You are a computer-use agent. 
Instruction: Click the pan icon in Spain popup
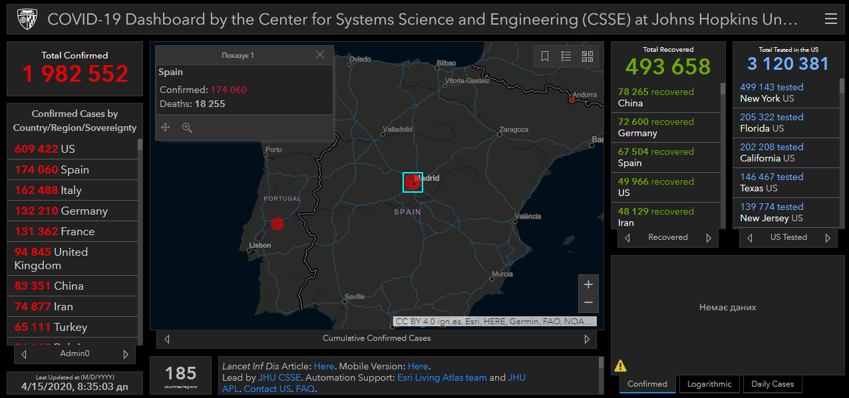click(x=166, y=128)
